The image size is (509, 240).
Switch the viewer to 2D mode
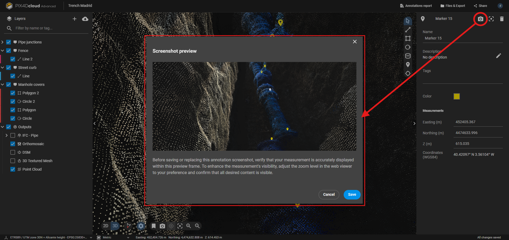(106, 226)
